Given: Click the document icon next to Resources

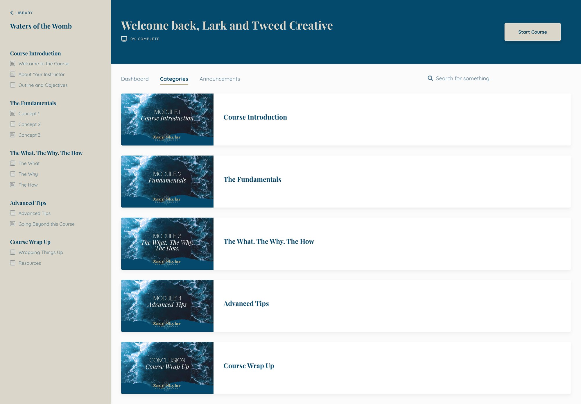Looking at the screenshot, I should tap(12, 263).
